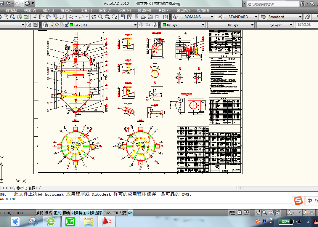Open the layer selection dropdown

tap(136, 25)
